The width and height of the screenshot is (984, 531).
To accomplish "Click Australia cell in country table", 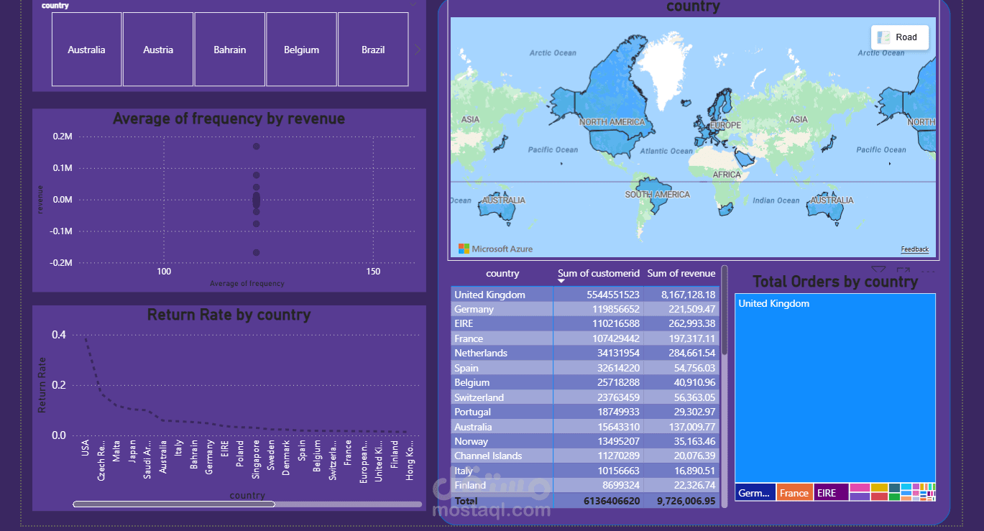I will (502, 427).
